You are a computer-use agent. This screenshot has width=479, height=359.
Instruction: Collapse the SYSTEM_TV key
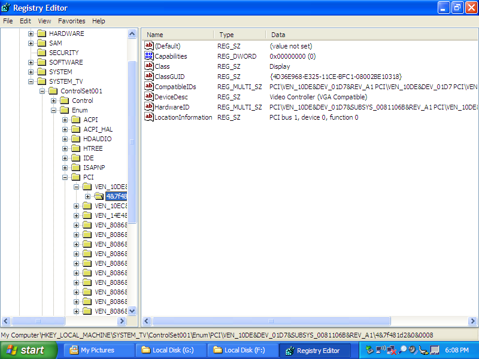point(31,81)
